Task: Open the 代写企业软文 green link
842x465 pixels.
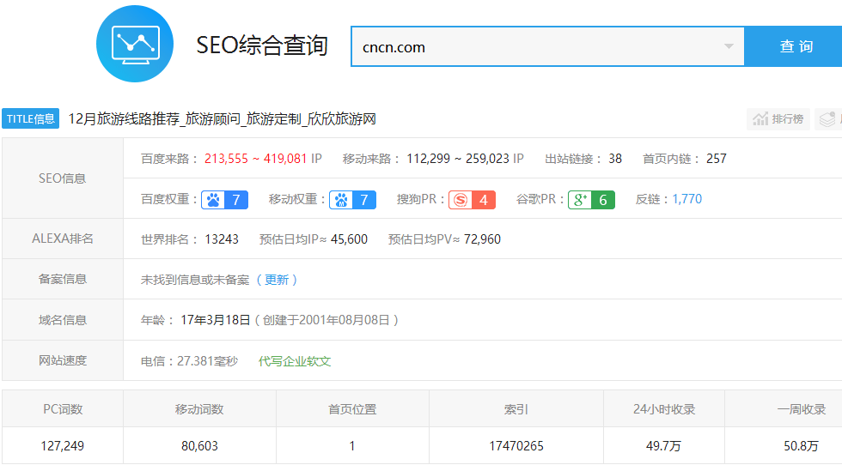Action: coord(294,361)
